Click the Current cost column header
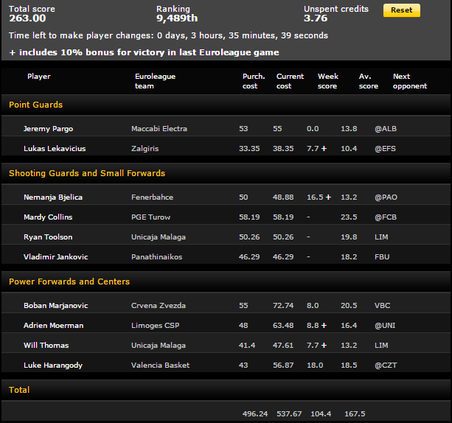 coord(290,81)
